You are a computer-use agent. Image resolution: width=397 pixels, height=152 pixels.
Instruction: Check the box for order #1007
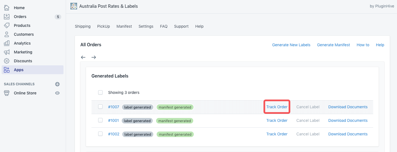click(100, 107)
